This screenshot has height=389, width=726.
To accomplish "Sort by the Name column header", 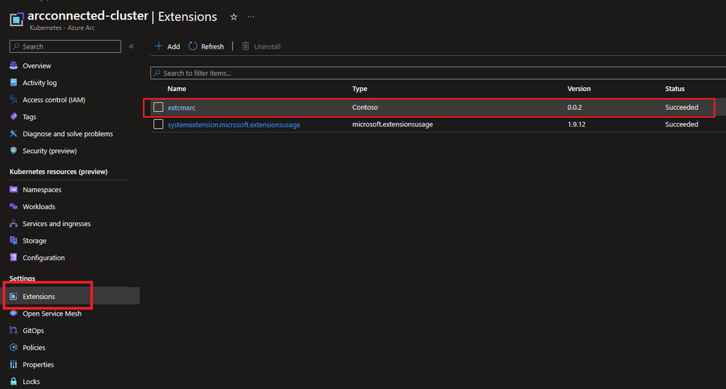I will [x=177, y=89].
